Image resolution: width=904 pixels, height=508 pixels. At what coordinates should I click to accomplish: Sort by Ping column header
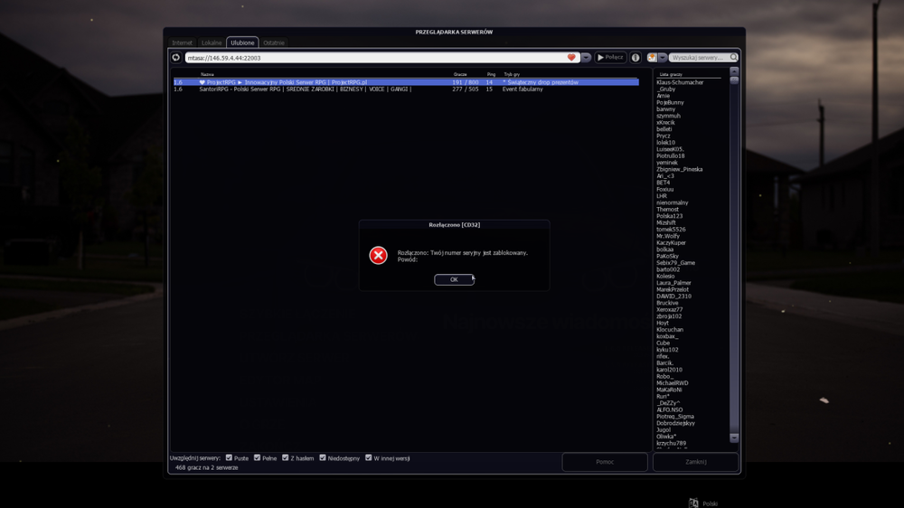coord(491,74)
